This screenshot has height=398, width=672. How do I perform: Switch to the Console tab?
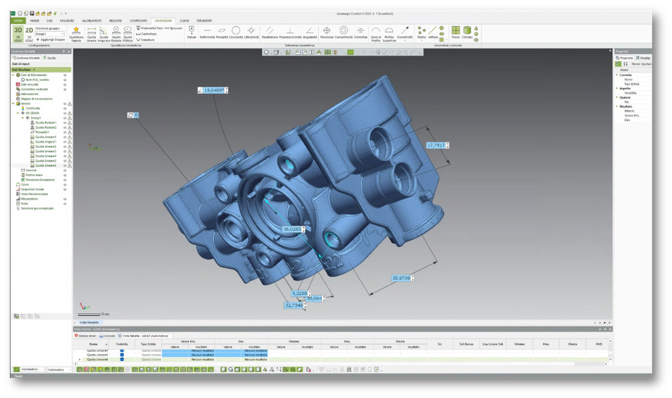[107, 336]
